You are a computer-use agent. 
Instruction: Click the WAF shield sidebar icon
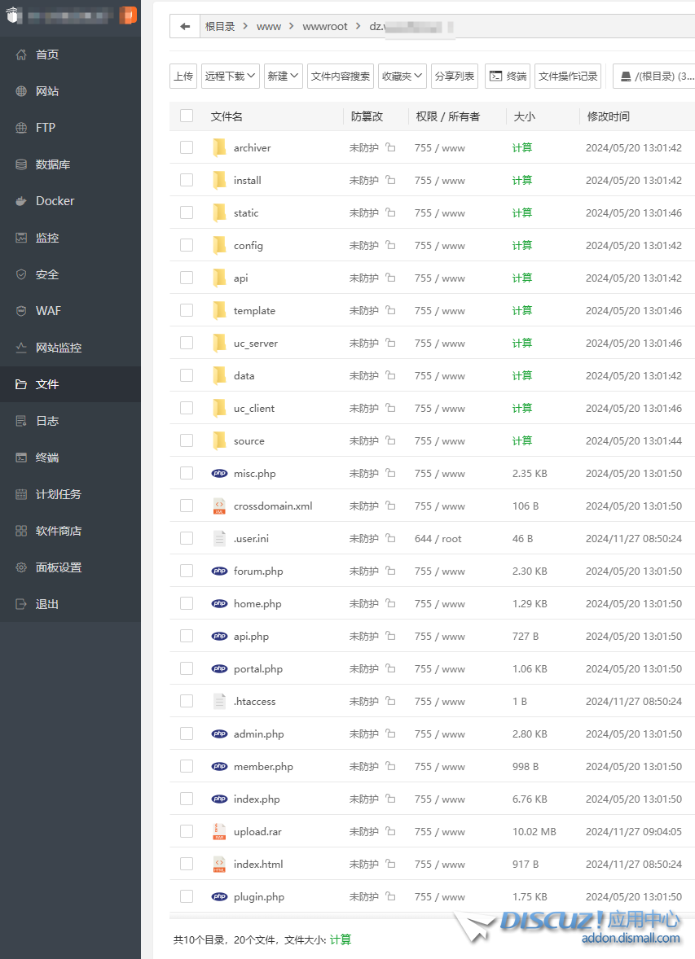tap(21, 311)
